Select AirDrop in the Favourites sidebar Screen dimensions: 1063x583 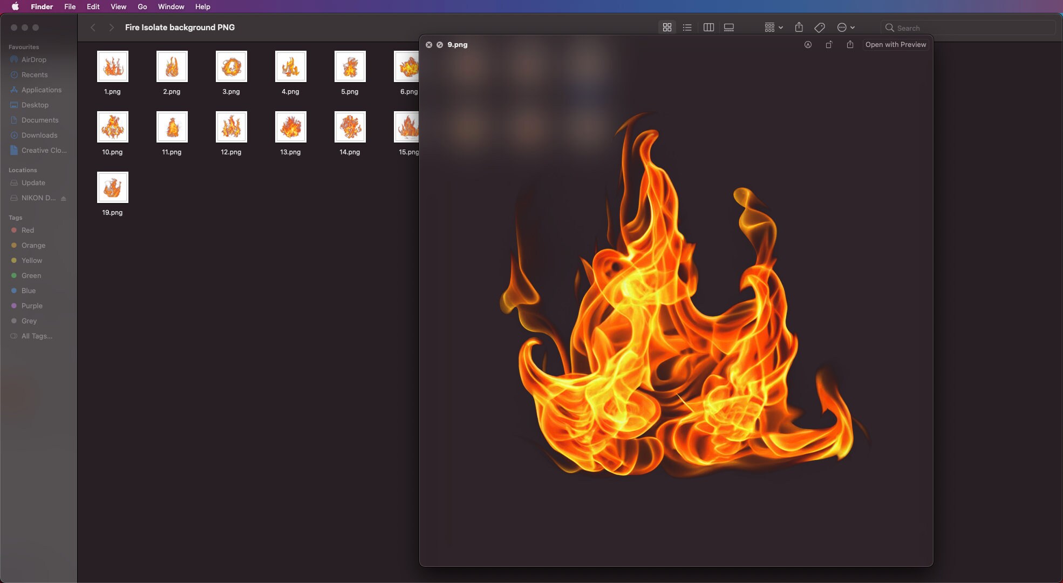pos(34,59)
